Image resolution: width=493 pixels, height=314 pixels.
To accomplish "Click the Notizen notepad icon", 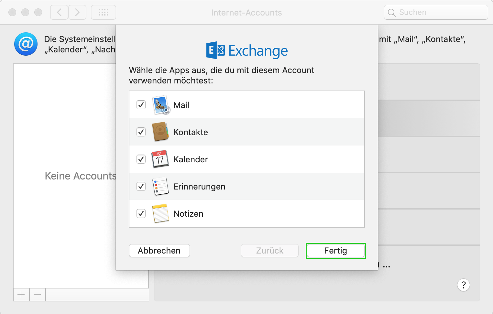I will 160,213.
